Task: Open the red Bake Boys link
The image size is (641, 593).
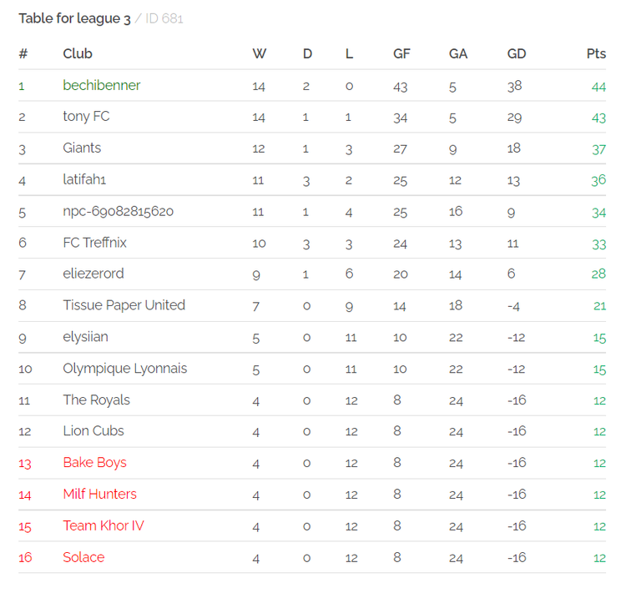Action: click(95, 463)
